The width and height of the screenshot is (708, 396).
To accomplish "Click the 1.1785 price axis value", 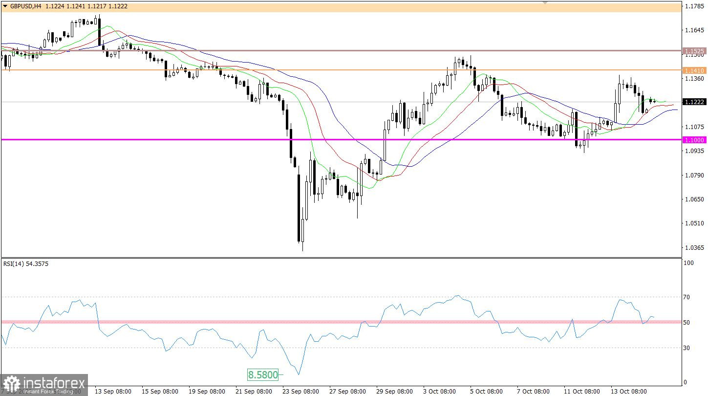I will pyautogui.click(x=694, y=7).
